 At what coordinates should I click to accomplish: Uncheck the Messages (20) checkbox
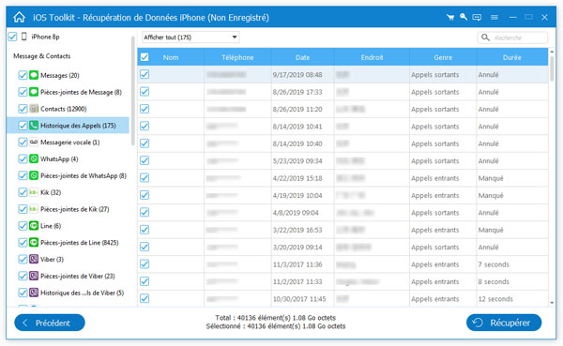coord(23,75)
